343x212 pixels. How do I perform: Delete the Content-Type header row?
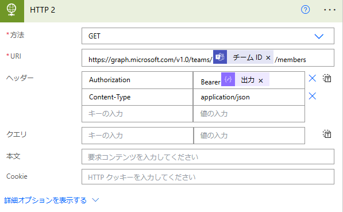pyautogui.click(x=313, y=96)
